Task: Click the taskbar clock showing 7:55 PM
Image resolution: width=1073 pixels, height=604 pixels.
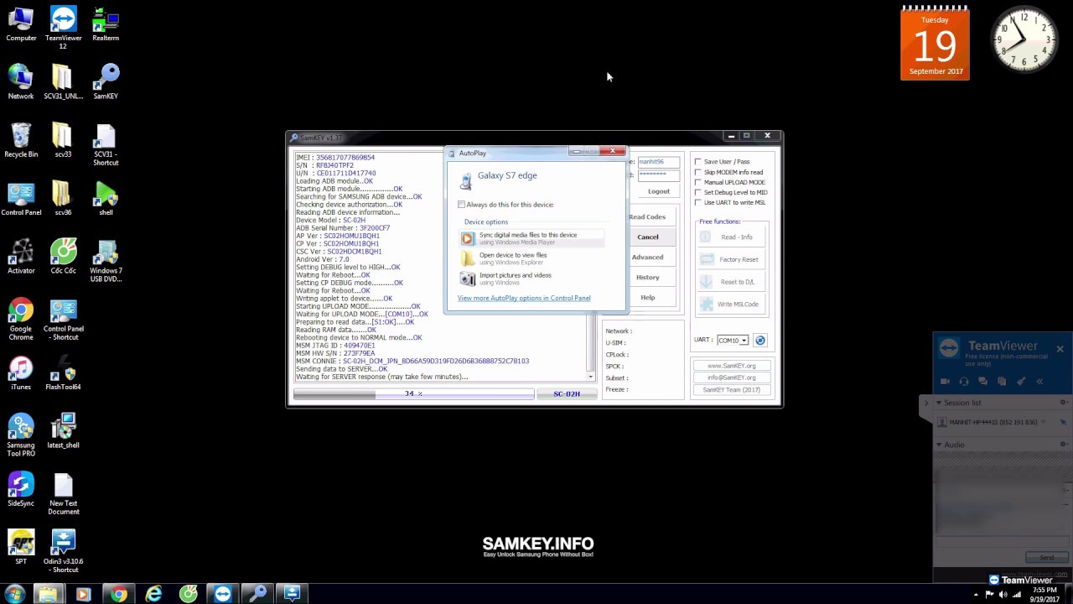Action: 1044,594
